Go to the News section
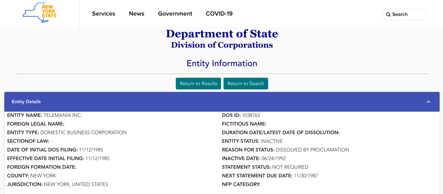 (137, 14)
